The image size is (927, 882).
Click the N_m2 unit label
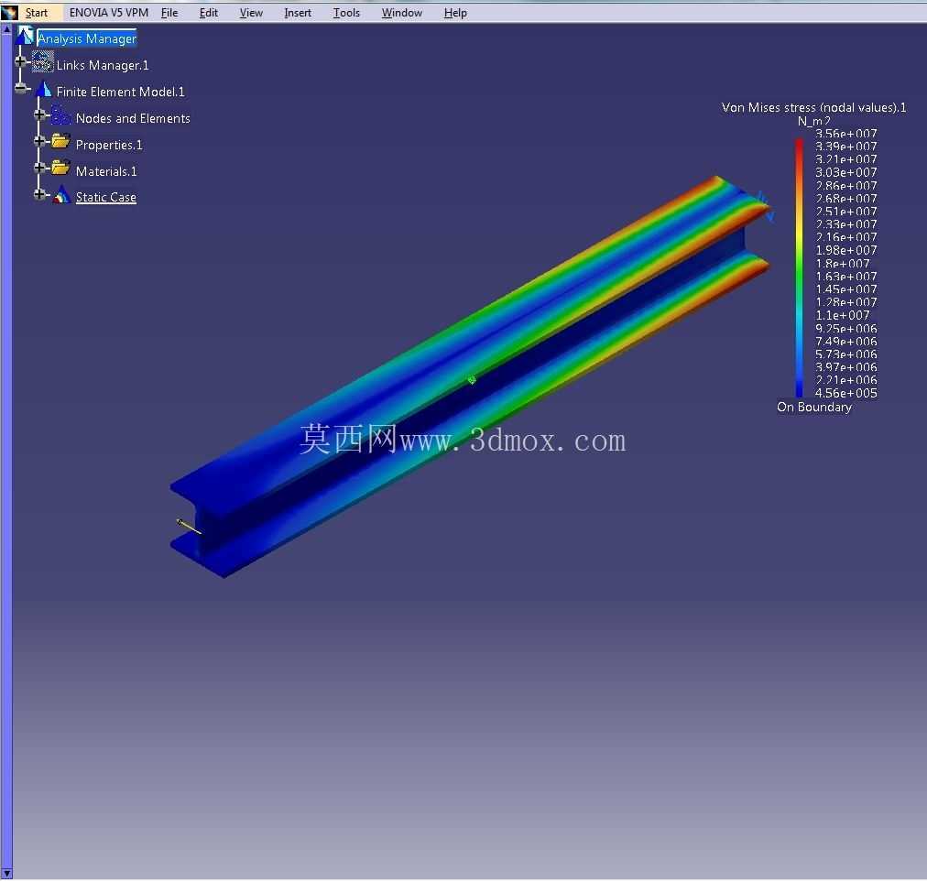(814, 121)
